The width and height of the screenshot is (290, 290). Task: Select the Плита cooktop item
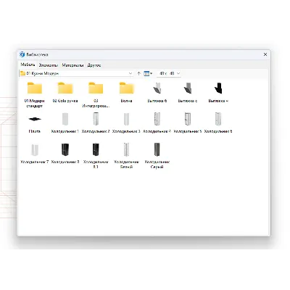tap(35, 123)
